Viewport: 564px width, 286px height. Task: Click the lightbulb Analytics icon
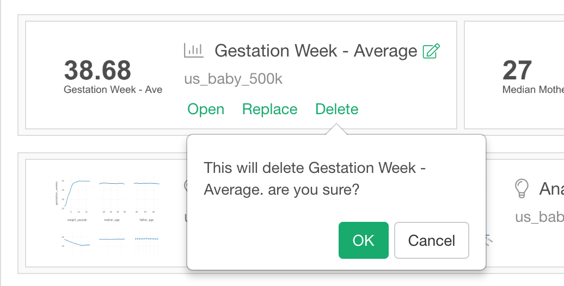(522, 188)
